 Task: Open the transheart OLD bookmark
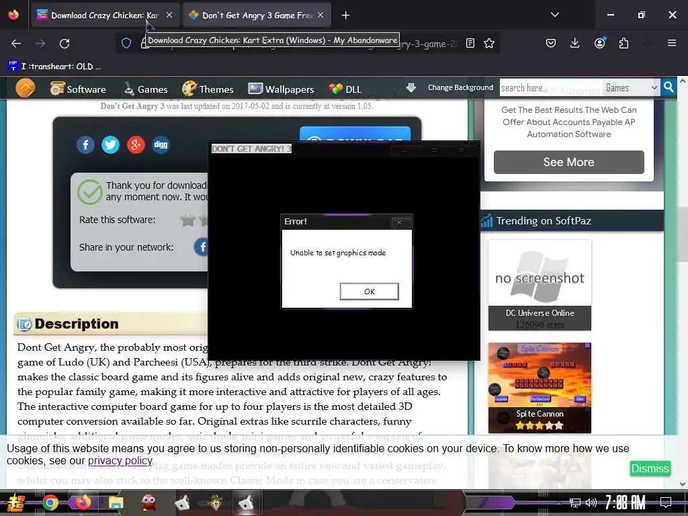pos(54,67)
